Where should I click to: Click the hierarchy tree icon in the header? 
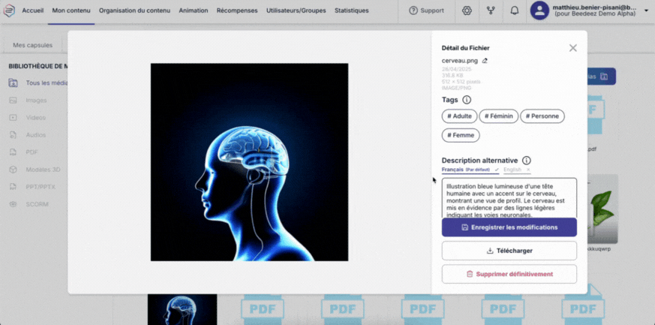tap(491, 11)
